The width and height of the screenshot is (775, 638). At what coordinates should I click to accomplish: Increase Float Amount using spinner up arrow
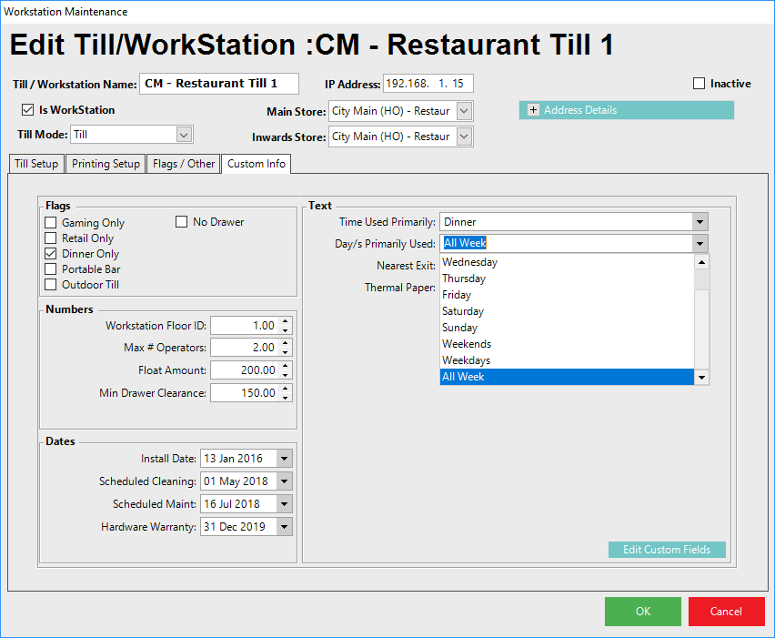coord(286,366)
